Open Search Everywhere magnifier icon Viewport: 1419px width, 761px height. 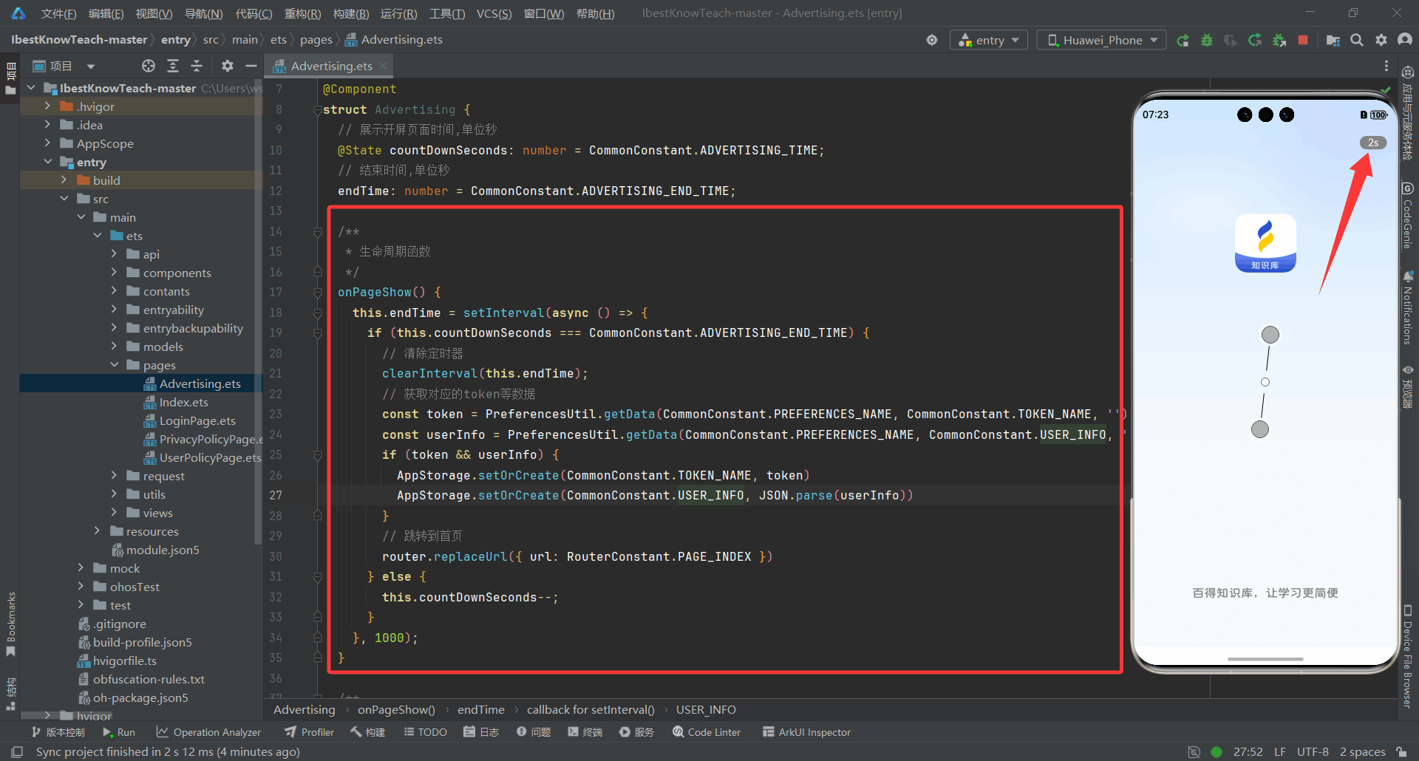[x=1357, y=40]
